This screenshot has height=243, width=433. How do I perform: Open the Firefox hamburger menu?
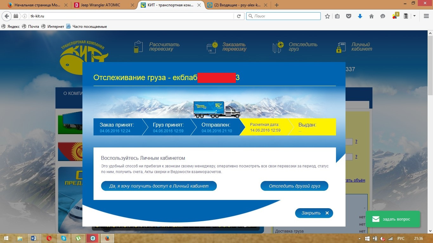pyautogui.click(x=426, y=16)
